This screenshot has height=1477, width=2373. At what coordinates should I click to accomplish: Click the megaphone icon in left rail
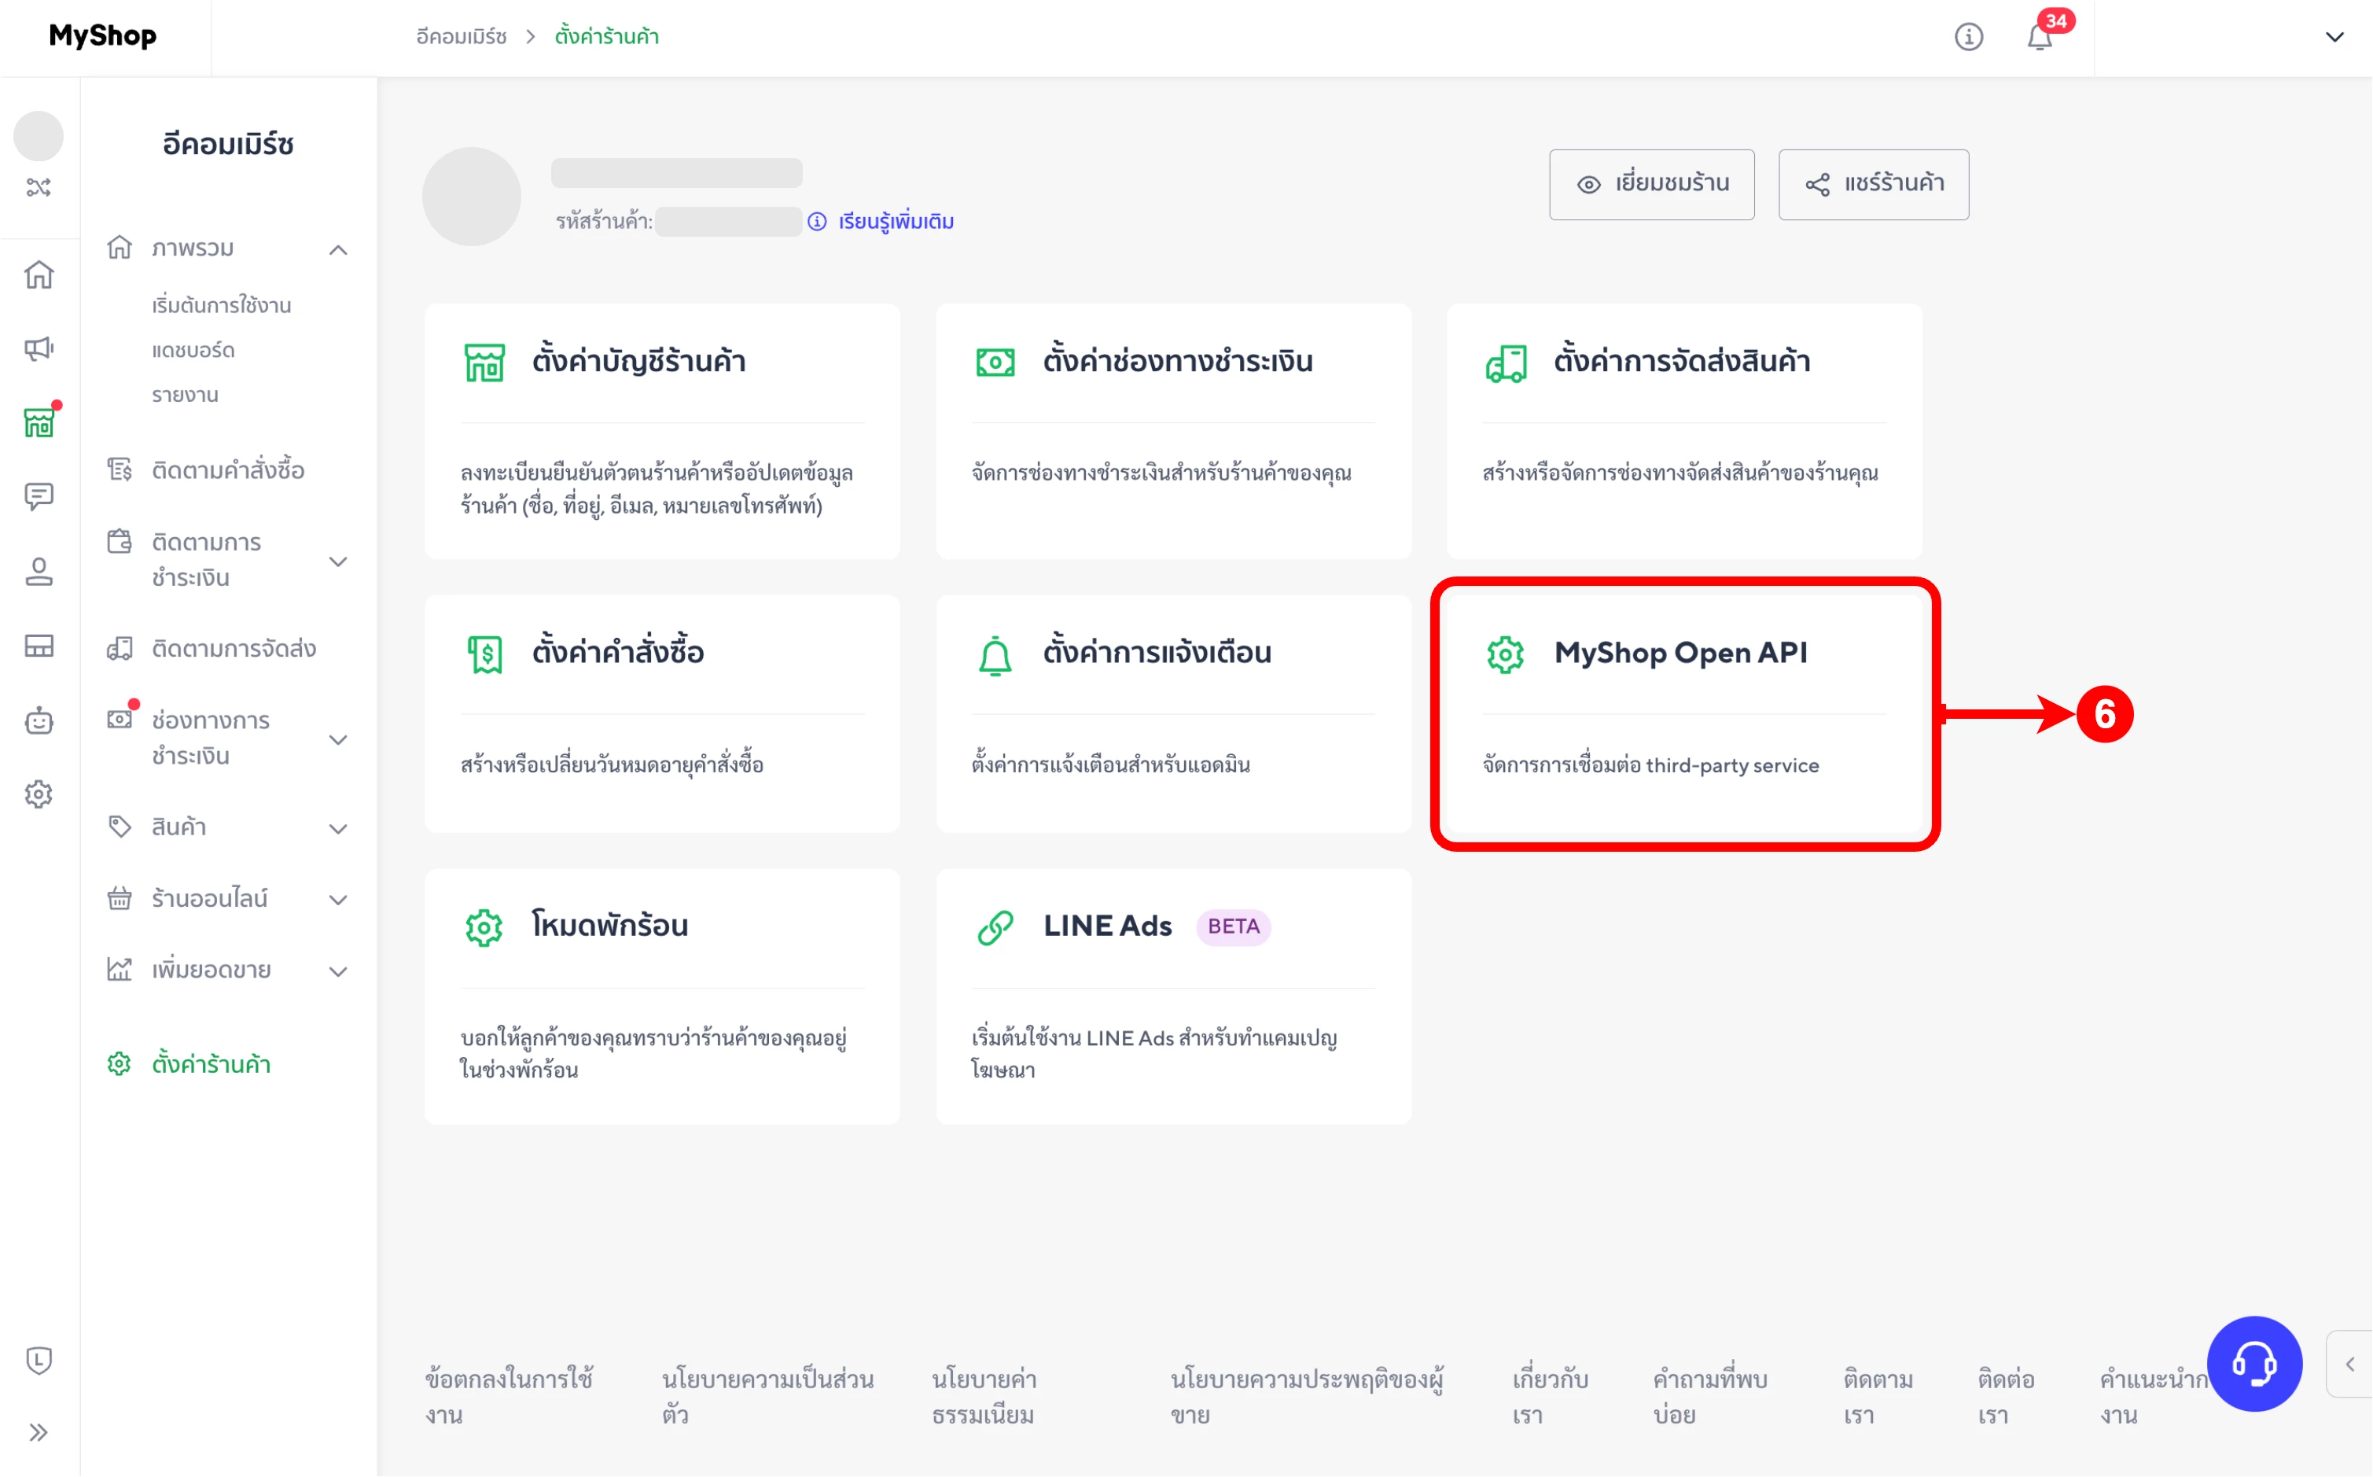[39, 348]
